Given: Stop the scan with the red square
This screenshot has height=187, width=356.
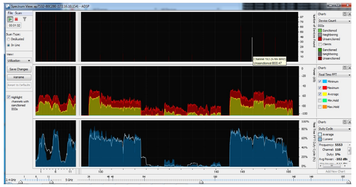Looking at the screenshot, I should pyautogui.click(x=16, y=19).
